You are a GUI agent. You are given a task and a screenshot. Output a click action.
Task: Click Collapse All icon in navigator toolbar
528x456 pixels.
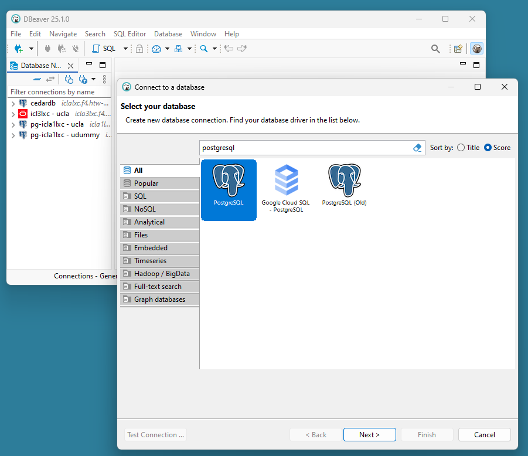37,80
